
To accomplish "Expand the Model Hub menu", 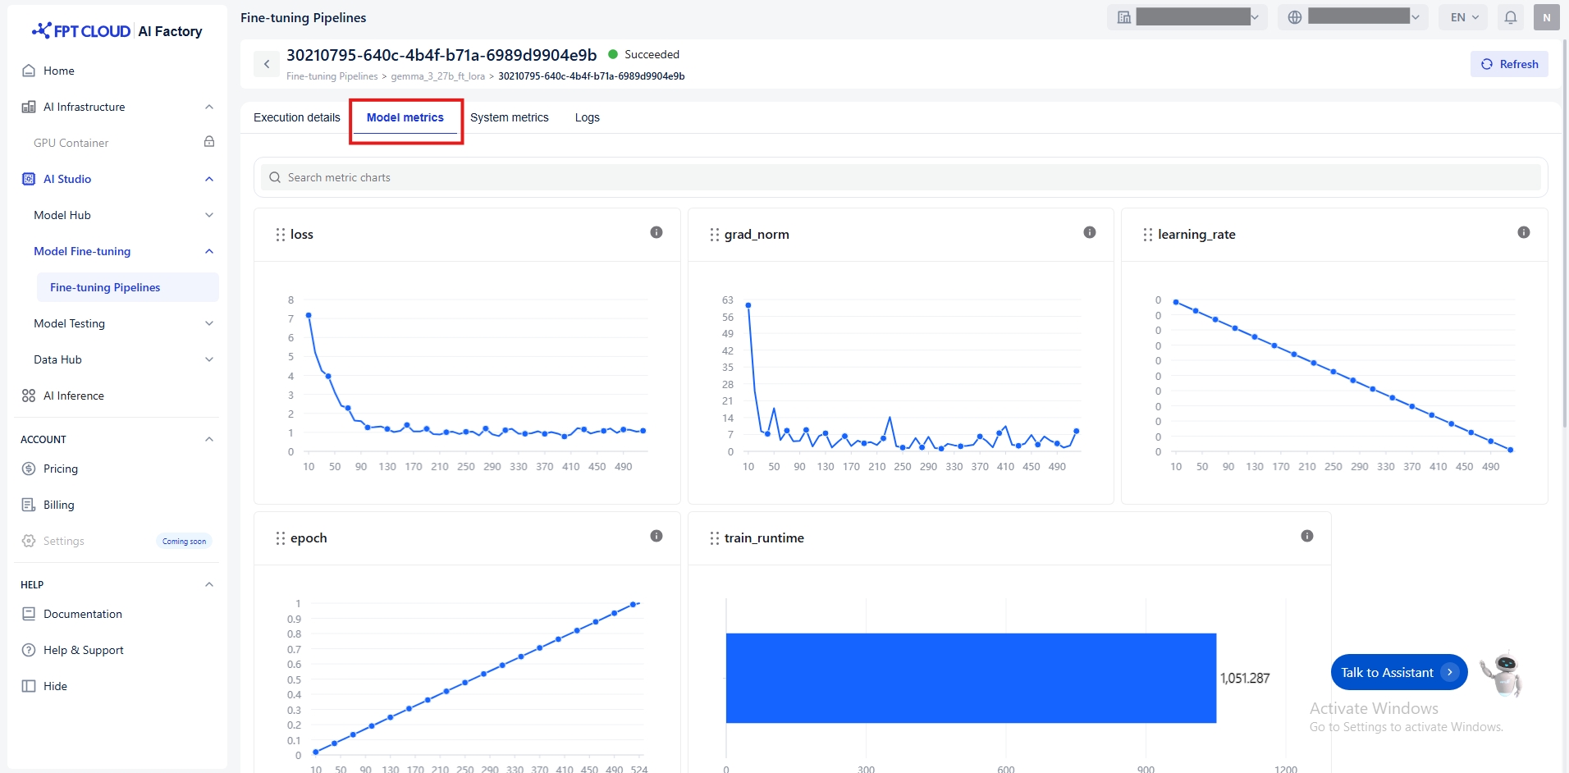I will [x=209, y=215].
